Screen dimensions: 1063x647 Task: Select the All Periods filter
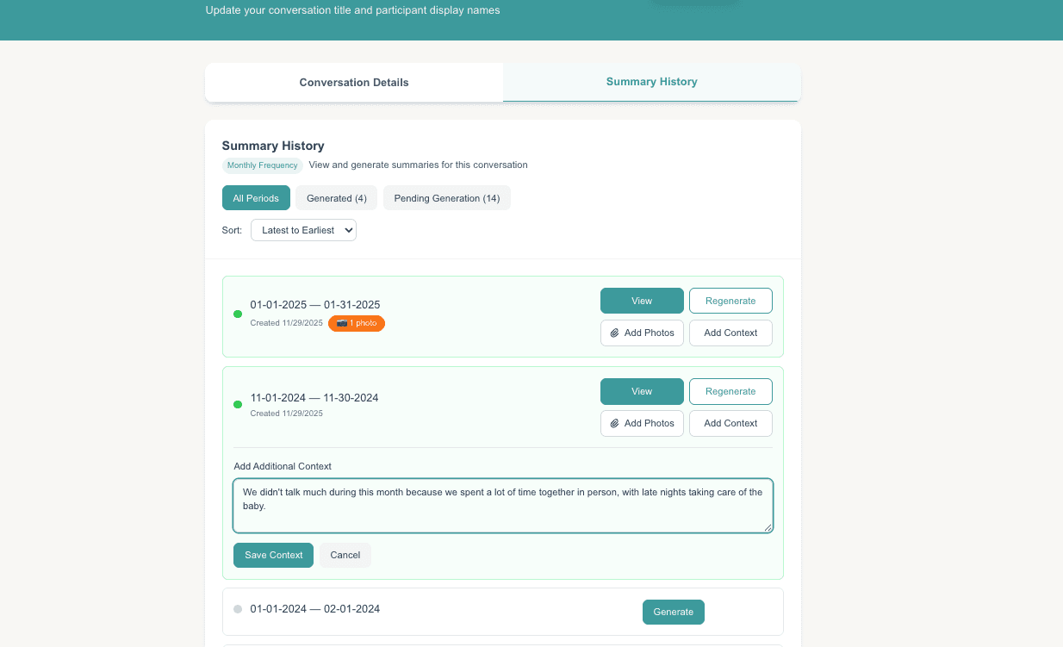[x=256, y=197]
